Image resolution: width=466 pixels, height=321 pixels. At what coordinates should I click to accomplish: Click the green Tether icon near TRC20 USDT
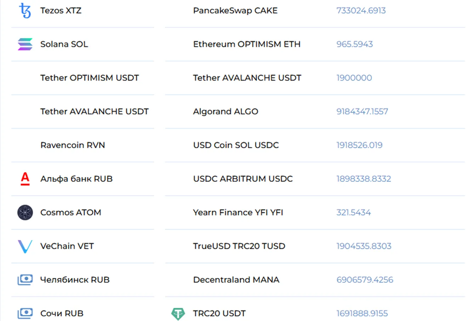click(178, 313)
